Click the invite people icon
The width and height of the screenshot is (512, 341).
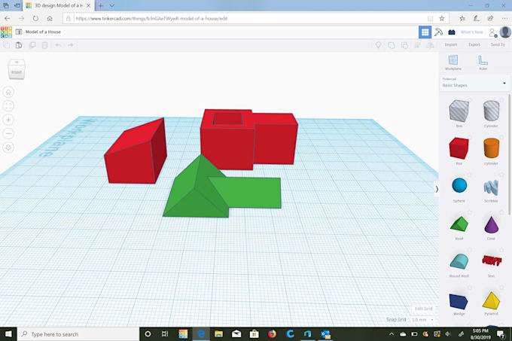pyautogui.click(x=492, y=32)
